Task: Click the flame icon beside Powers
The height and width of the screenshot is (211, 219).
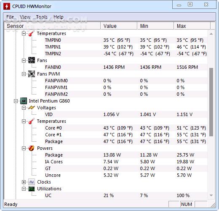Action: coord(32,148)
